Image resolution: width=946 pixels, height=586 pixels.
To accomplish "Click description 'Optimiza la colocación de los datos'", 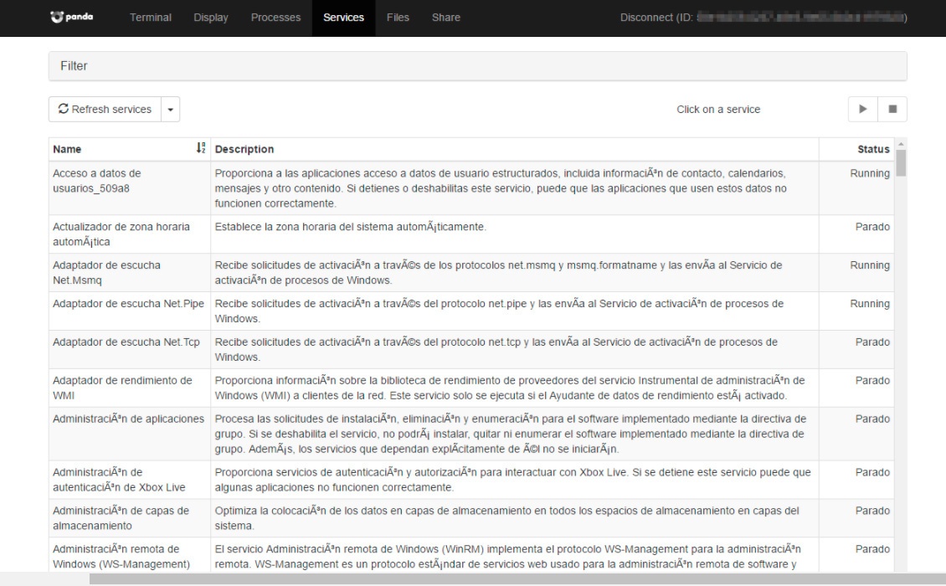I will click(x=506, y=518).
